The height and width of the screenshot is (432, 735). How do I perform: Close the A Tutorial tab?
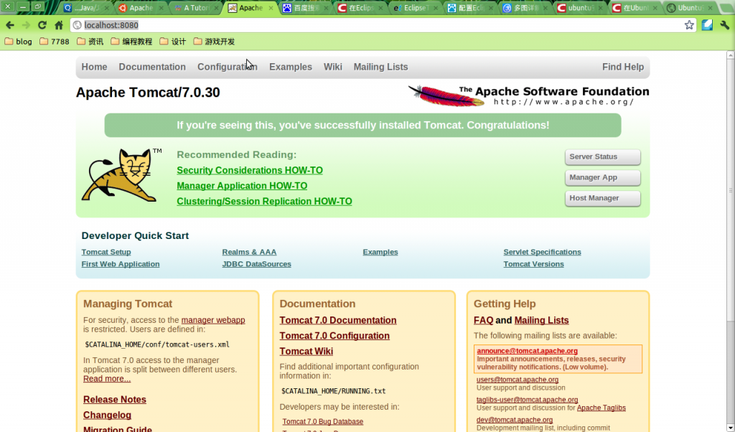click(x=216, y=8)
